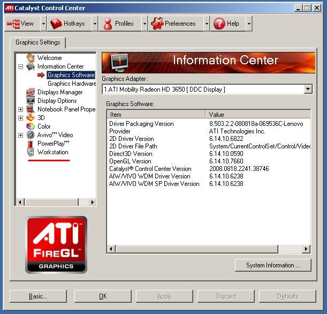Viewport: 327px width, 314px height.
Task: Open the Hotkeys dropdown arrow
Action: 95,24
